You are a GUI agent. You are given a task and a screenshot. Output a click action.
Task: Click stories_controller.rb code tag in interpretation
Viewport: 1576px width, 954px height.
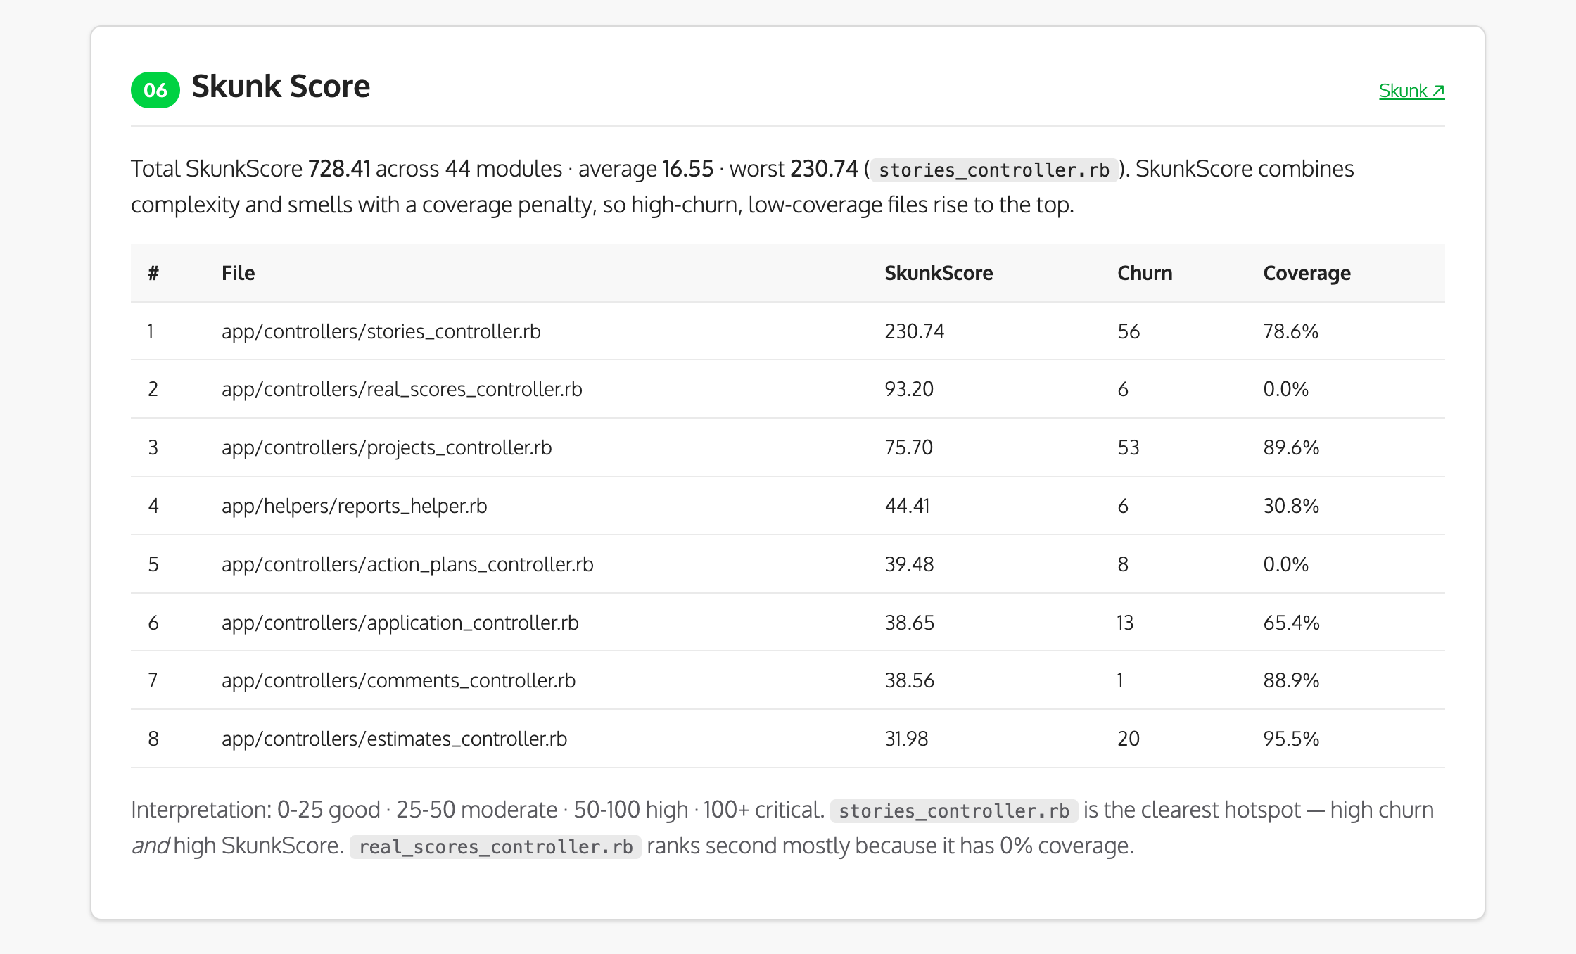click(954, 810)
